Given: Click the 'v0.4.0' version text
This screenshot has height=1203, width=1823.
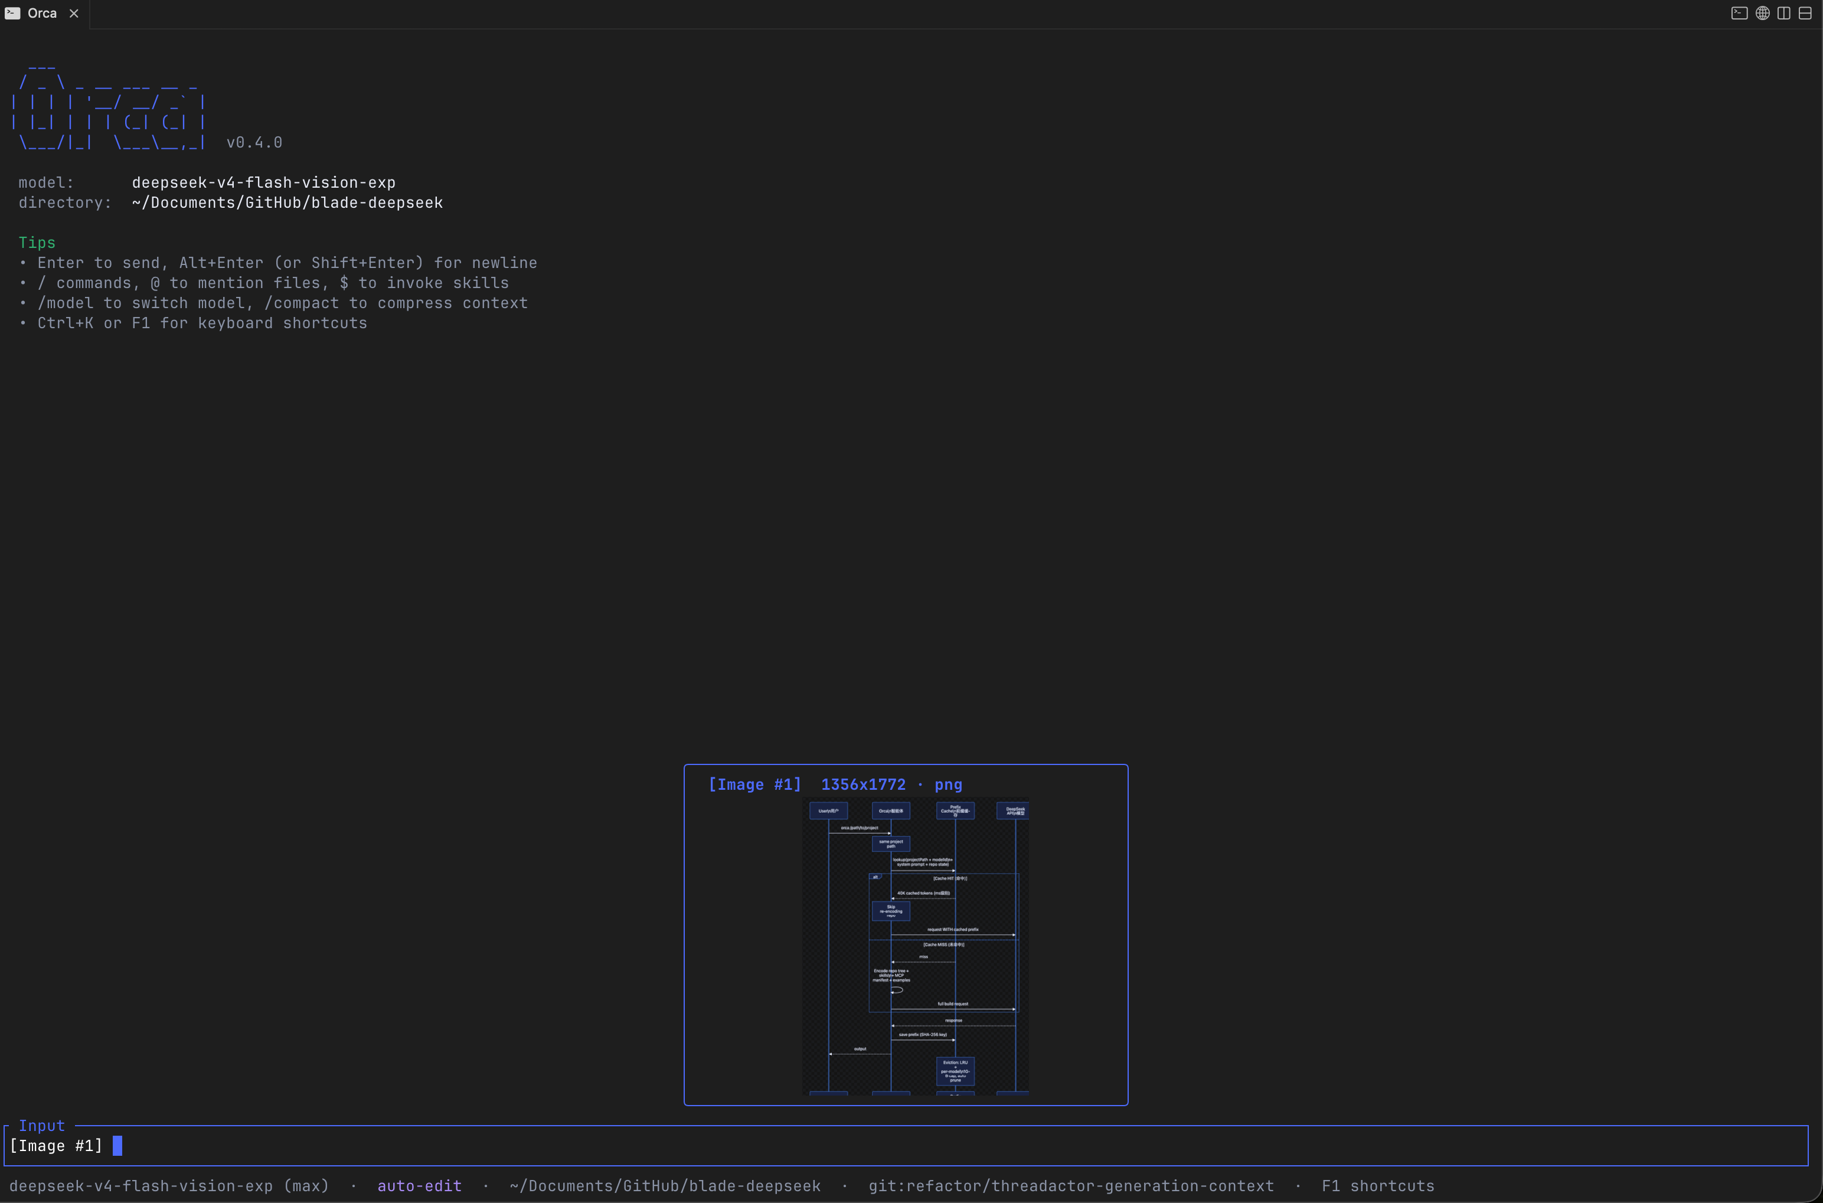Looking at the screenshot, I should 254,143.
